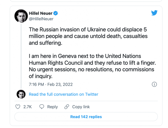The height and width of the screenshot is (128, 168).
Task: Click the blue verified badge
Action: [55, 13]
